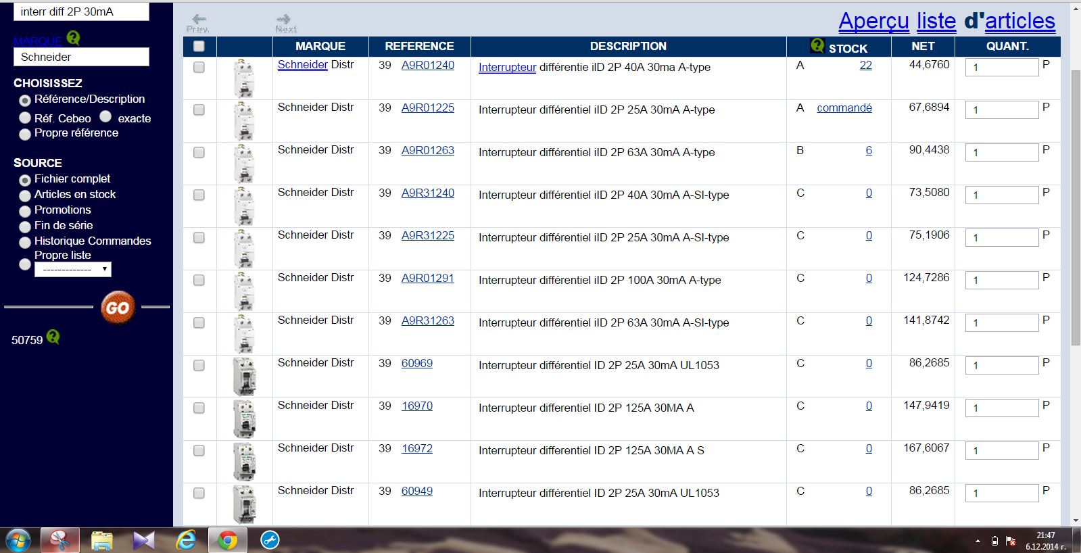
Task: Click quantity field for article 60969
Action: click(1001, 366)
